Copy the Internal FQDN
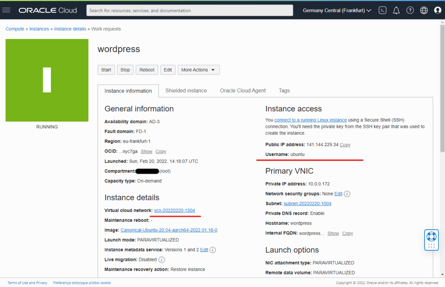445x287 pixels. click(348, 233)
